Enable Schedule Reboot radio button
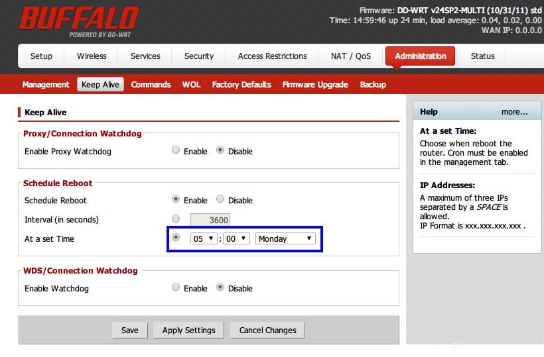Screen dimensions: 544x357 point(176,199)
